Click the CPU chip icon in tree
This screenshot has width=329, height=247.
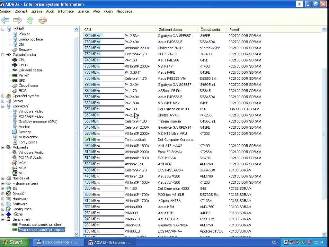[x=15, y=60]
